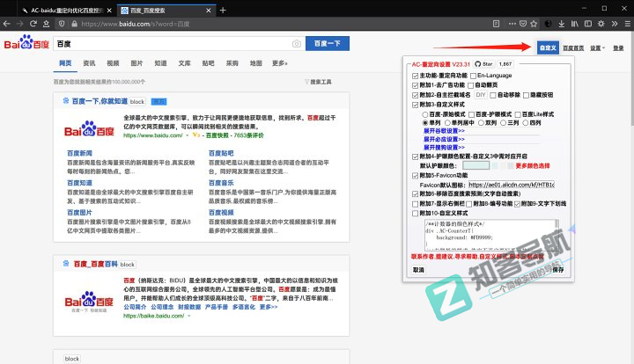Enable 隐藏按钮 checkbox
This screenshot has height=364, width=634.
[526, 95]
